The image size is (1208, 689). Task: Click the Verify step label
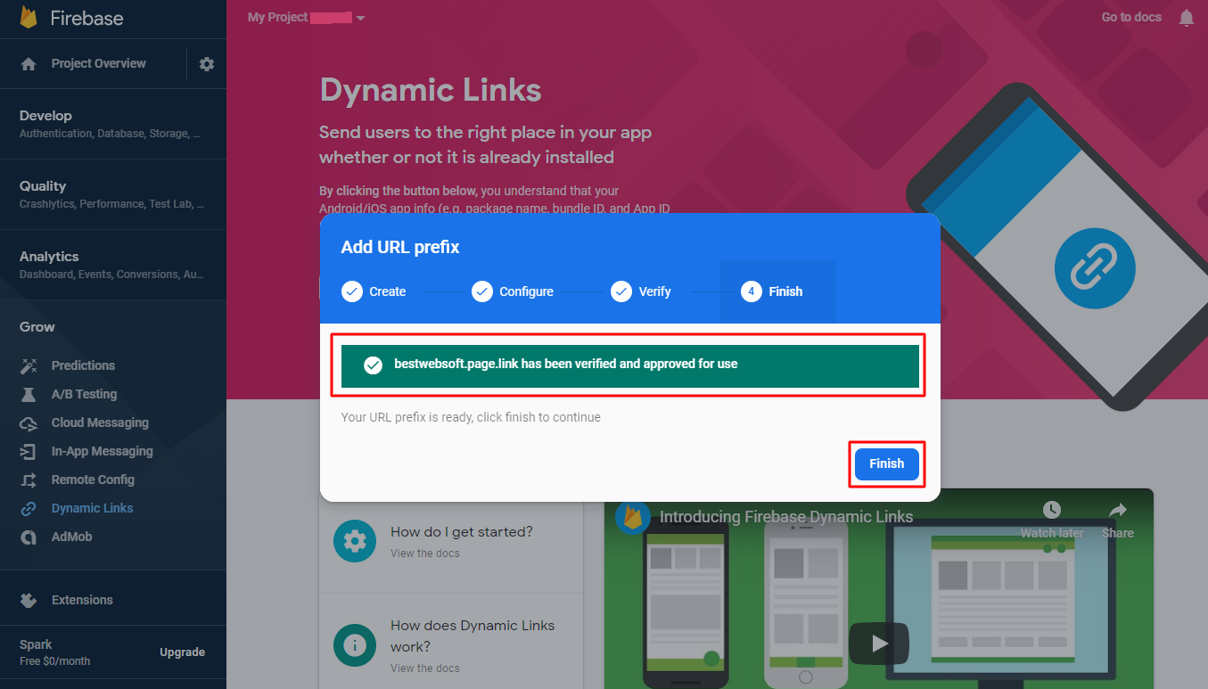click(654, 291)
